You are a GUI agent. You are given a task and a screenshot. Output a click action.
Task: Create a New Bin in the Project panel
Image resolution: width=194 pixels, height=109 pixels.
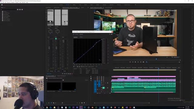[82, 103]
